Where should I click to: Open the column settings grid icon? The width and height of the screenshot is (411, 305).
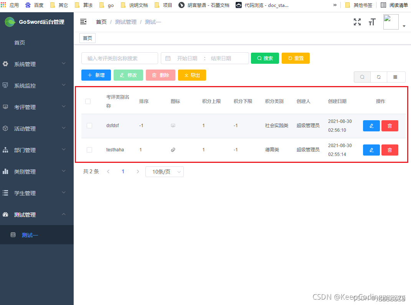tap(396, 77)
